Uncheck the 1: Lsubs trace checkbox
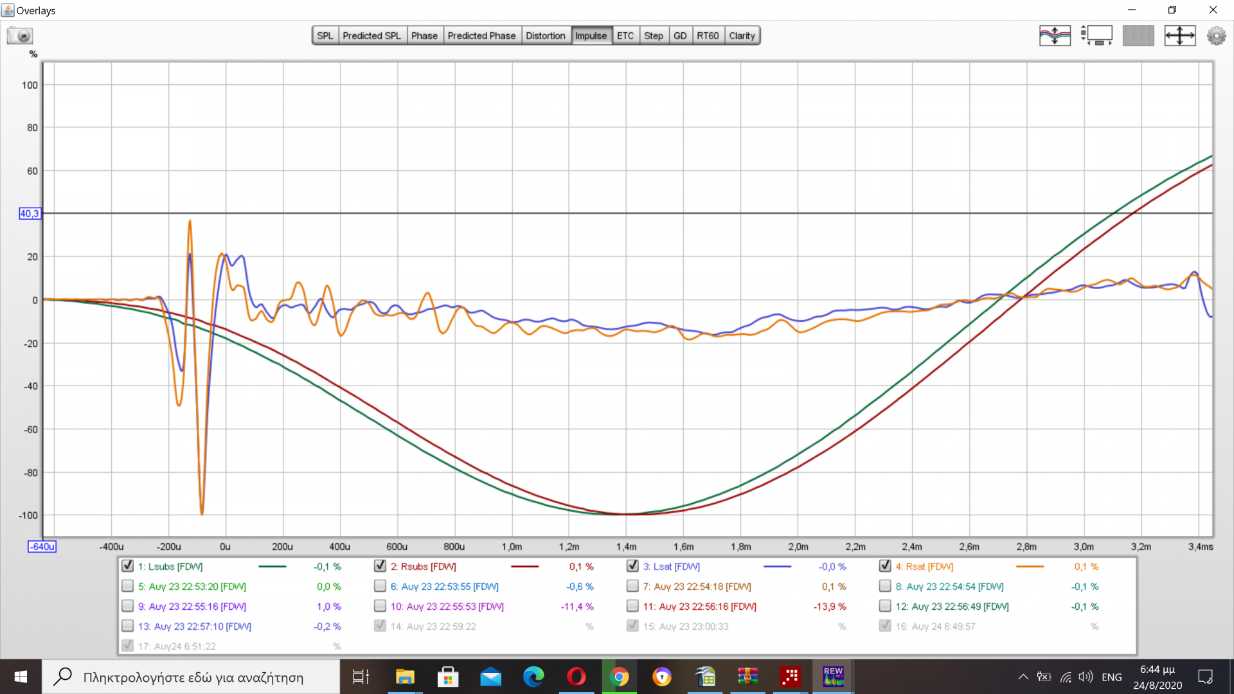Image resolution: width=1234 pixels, height=694 pixels. tap(127, 566)
